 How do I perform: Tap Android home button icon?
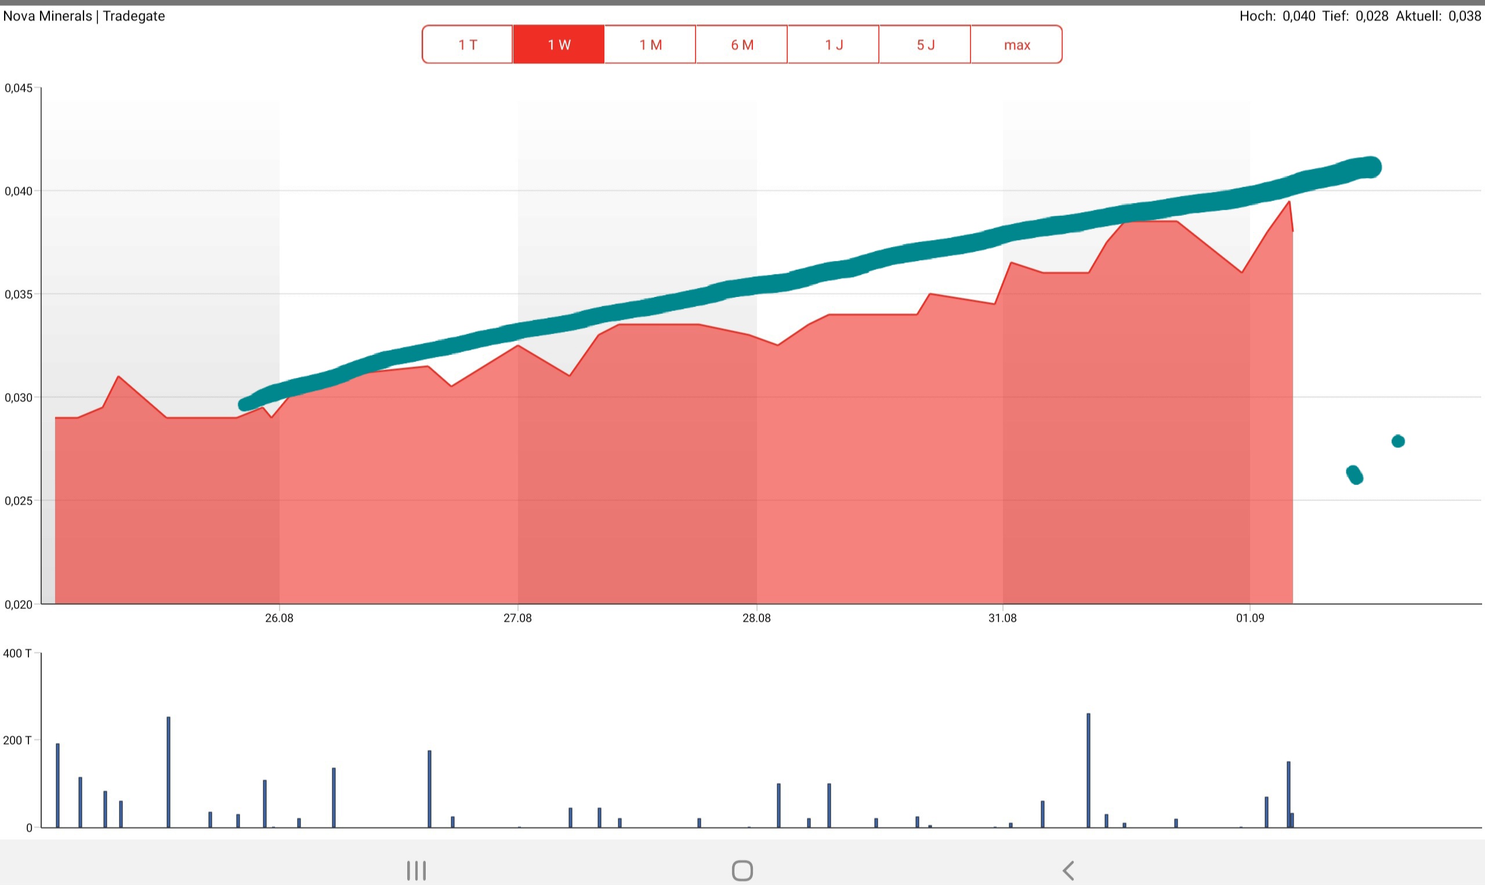pos(742,870)
